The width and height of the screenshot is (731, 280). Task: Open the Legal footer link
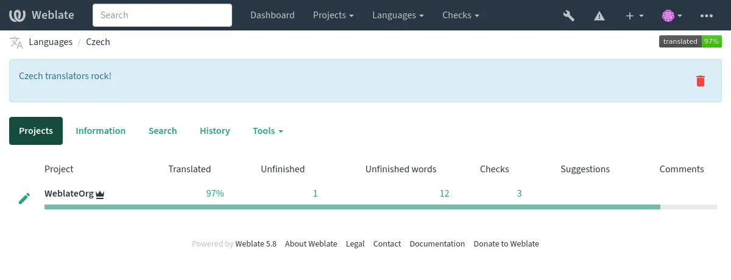(x=355, y=243)
